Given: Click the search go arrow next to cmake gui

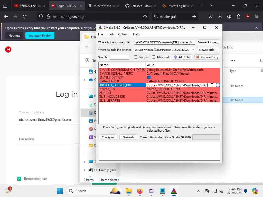Looking at the screenshot, I should 194,17.
